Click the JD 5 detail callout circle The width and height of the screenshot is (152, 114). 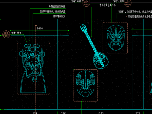click(x=128, y=3)
